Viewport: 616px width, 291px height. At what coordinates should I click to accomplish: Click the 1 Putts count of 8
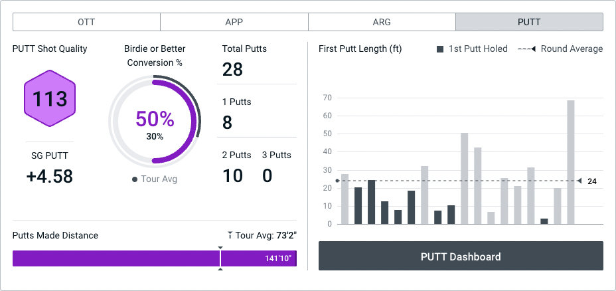coord(228,122)
